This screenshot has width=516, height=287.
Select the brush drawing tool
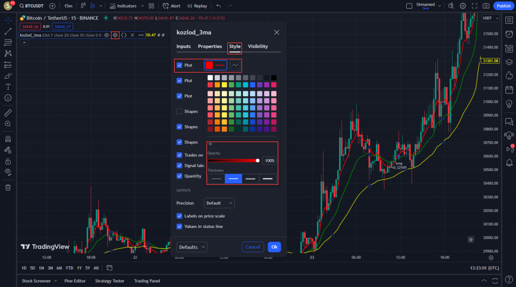(8, 76)
